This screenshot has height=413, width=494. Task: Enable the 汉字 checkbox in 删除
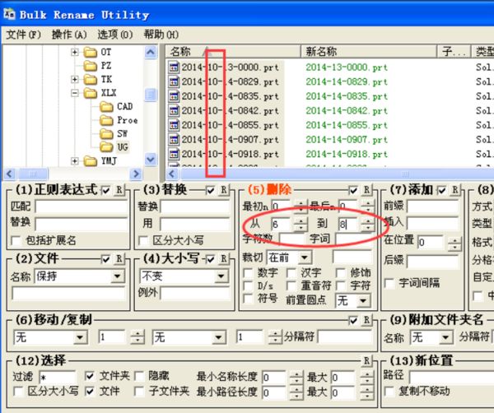[291, 272]
